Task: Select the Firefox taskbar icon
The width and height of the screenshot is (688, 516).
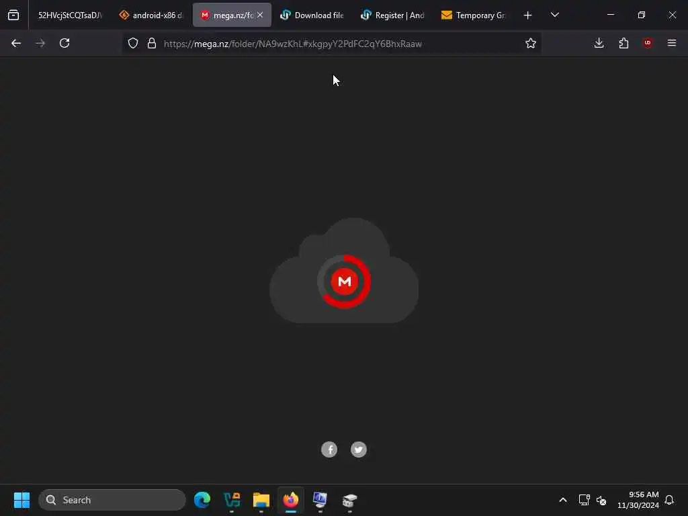Action: [290, 500]
